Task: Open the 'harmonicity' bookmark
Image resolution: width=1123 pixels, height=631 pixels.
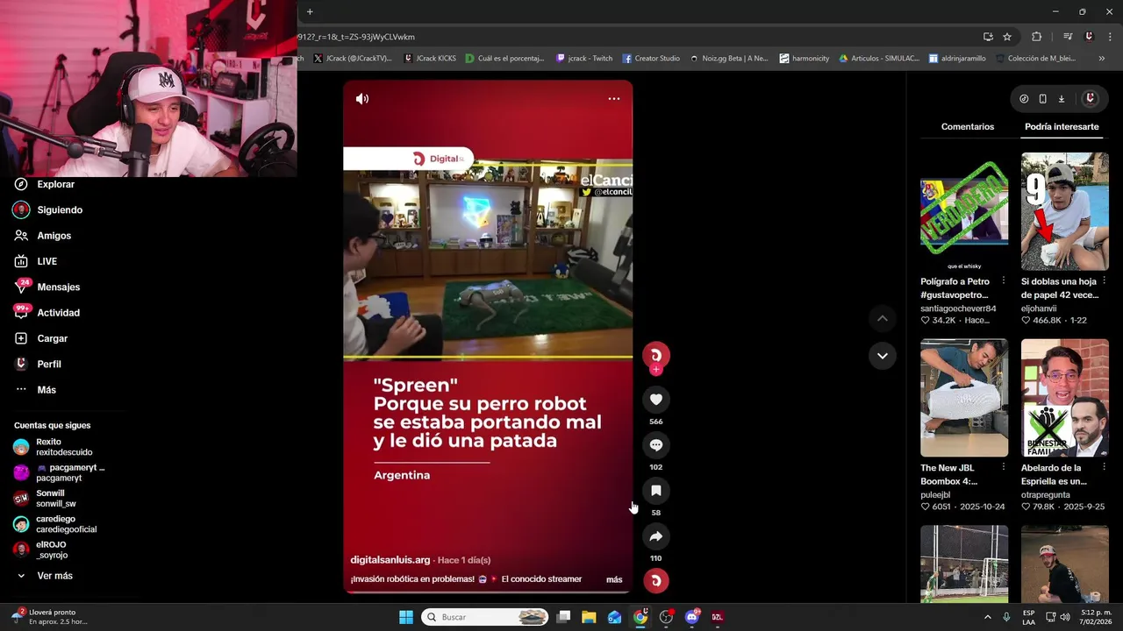Action: (804, 59)
